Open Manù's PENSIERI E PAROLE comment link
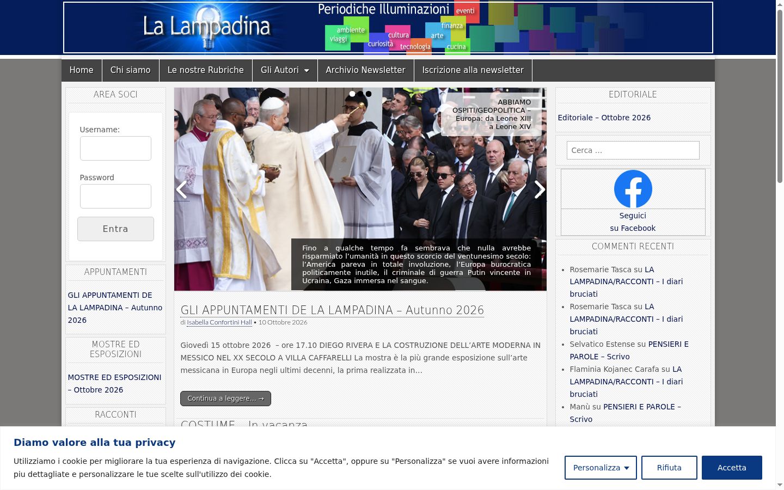The height and width of the screenshot is (490, 784). tap(625, 413)
